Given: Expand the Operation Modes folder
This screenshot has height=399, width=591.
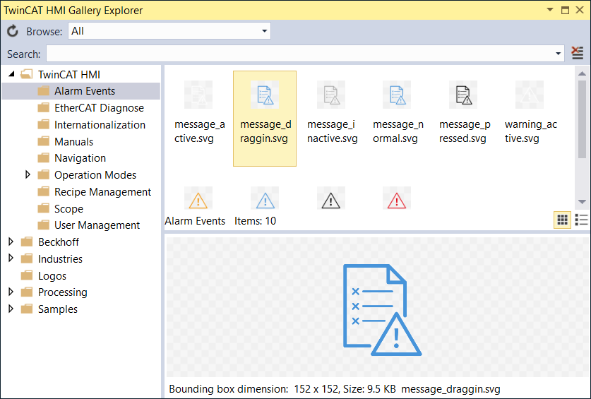Looking at the screenshot, I should coord(28,174).
